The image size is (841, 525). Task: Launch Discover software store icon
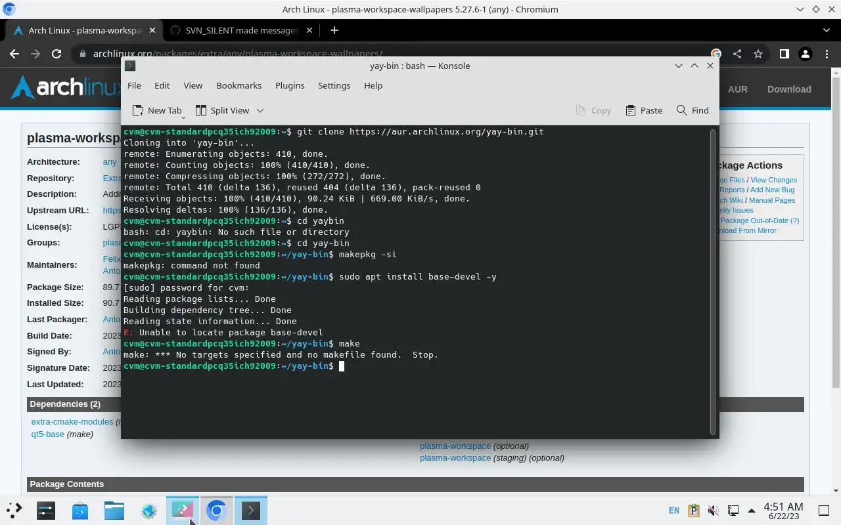(80, 510)
